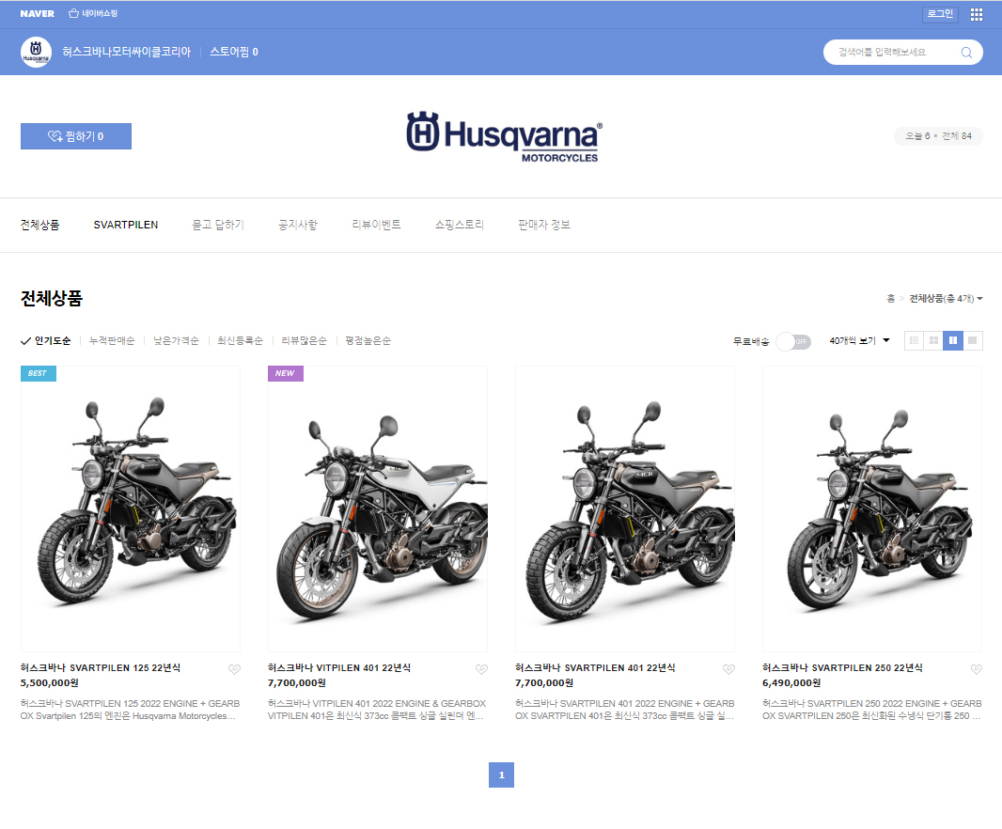This screenshot has height=829, width=1002.
Task: Open the 허스크바나모터싸이클코리아 store name link
Action: (127, 52)
